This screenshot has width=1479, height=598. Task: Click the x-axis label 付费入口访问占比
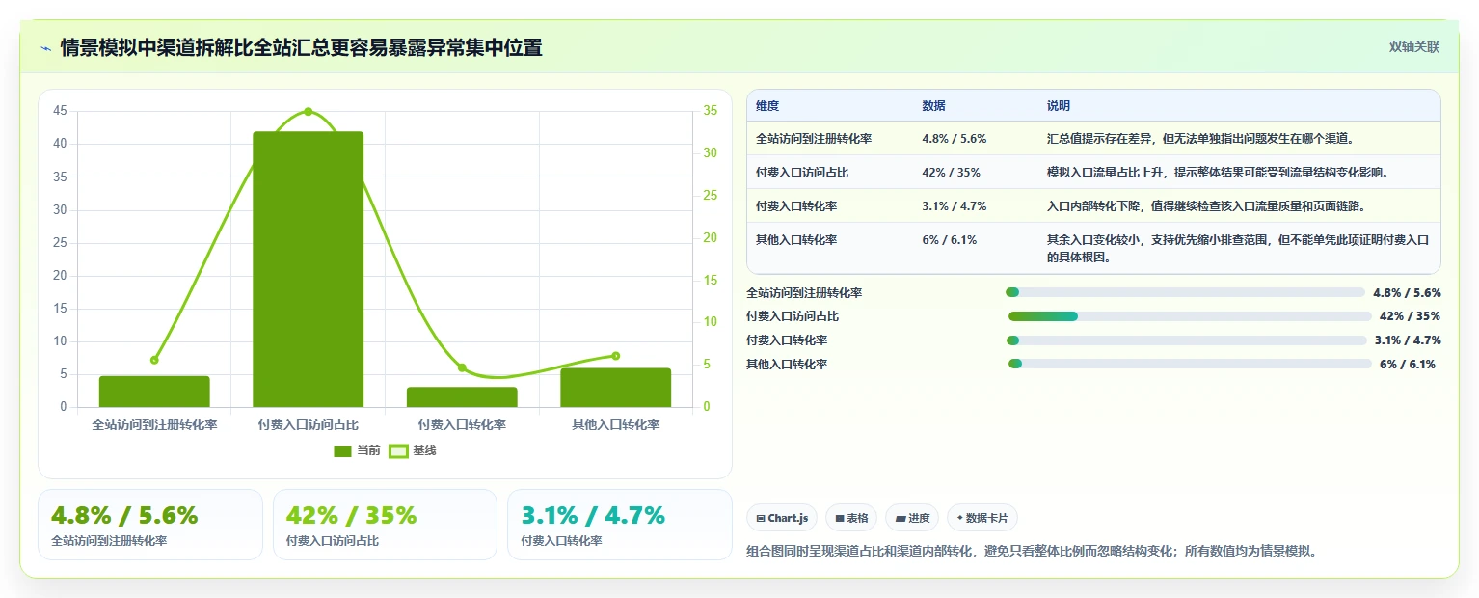click(309, 424)
